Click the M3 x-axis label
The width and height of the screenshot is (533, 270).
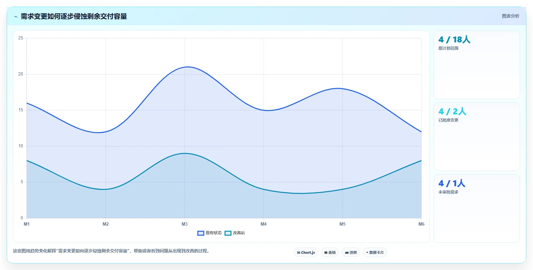click(185, 224)
